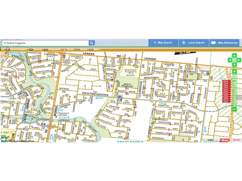
Task: Toggle the Restaurants map filter
Action: click(x=53, y=49)
